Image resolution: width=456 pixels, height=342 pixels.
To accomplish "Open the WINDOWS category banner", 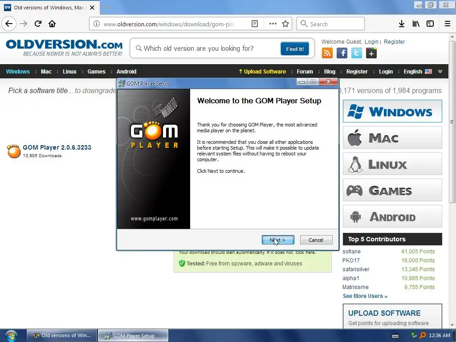I will pyautogui.click(x=392, y=111).
